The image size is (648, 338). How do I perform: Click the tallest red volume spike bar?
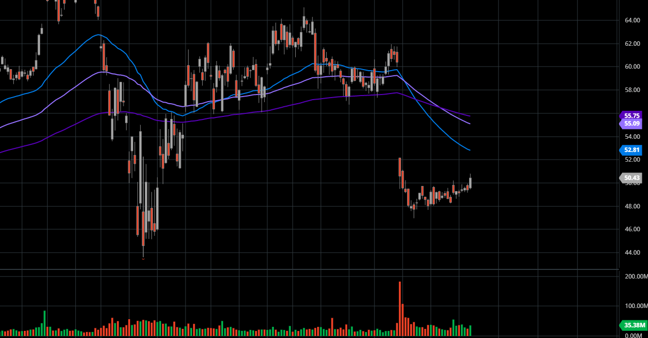coord(400,309)
